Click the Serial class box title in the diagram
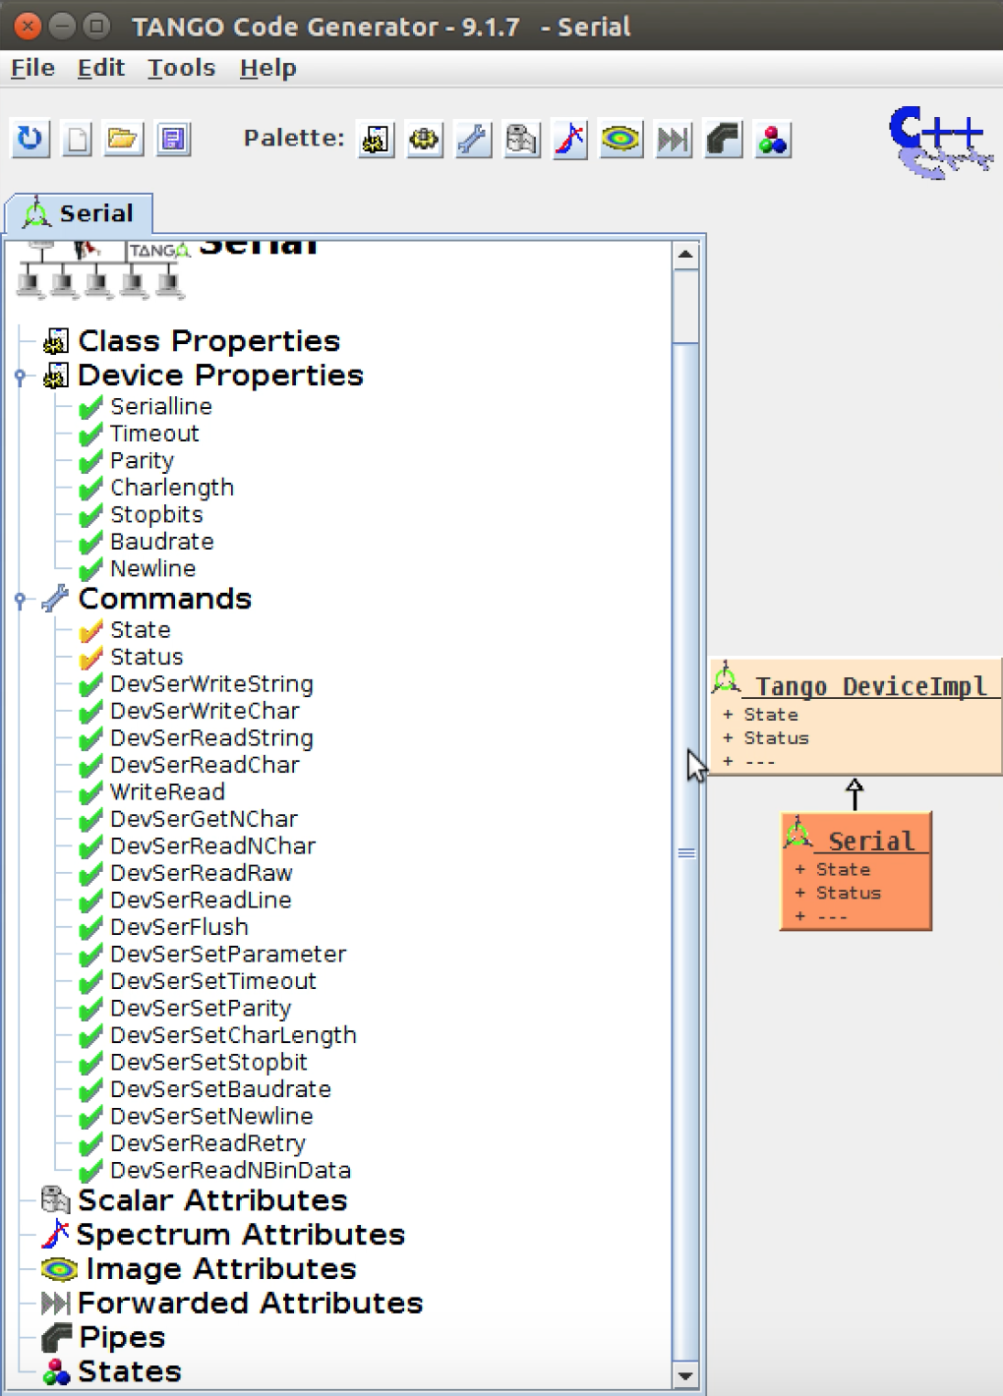The width and height of the screenshot is (1003, 1396). point(871,842)
